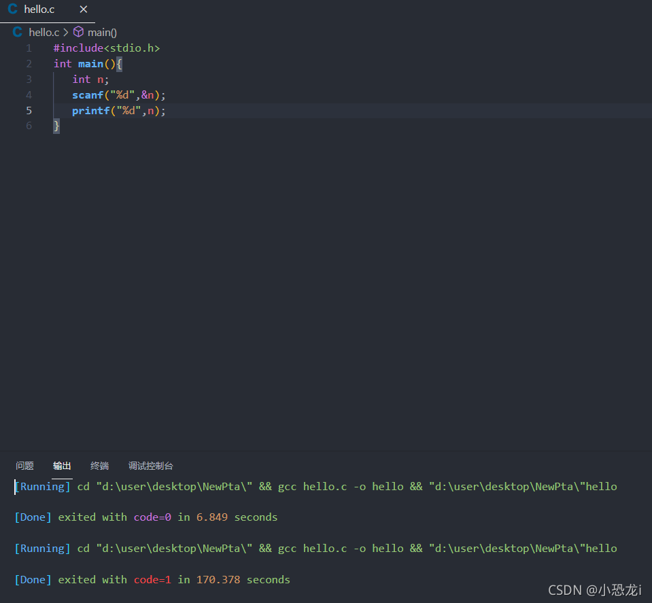This screenshot has height=603, width=652.
Task: Select the active 输出 panel tab
Action: (62, 466)
